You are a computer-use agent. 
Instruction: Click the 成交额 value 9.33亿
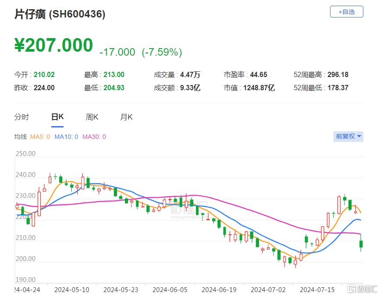pos(190,88)
